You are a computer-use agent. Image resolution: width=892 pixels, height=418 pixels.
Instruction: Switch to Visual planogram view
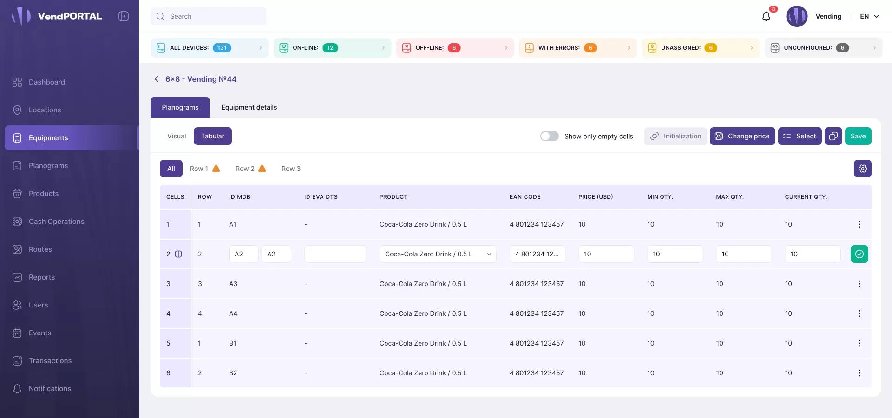coord(177,136)
